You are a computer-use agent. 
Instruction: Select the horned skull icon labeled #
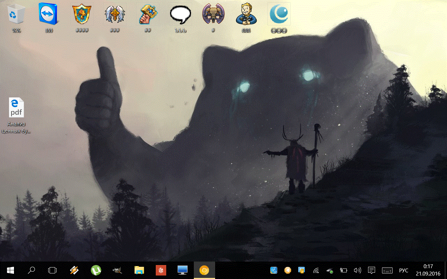pos(213,15)
